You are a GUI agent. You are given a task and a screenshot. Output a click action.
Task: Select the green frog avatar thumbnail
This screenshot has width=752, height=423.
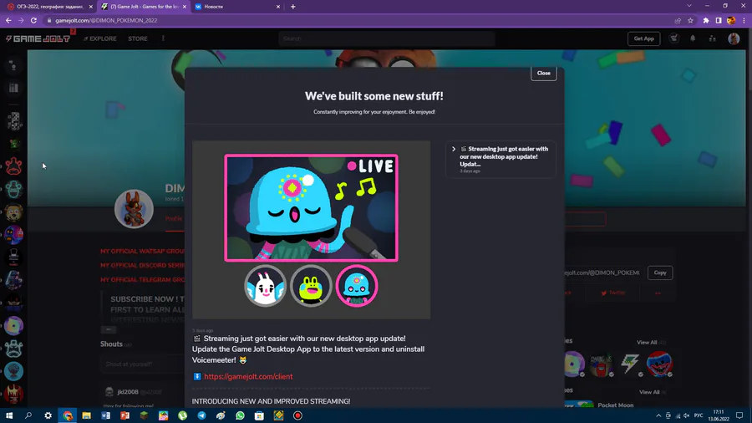click(x=311, y=286)
